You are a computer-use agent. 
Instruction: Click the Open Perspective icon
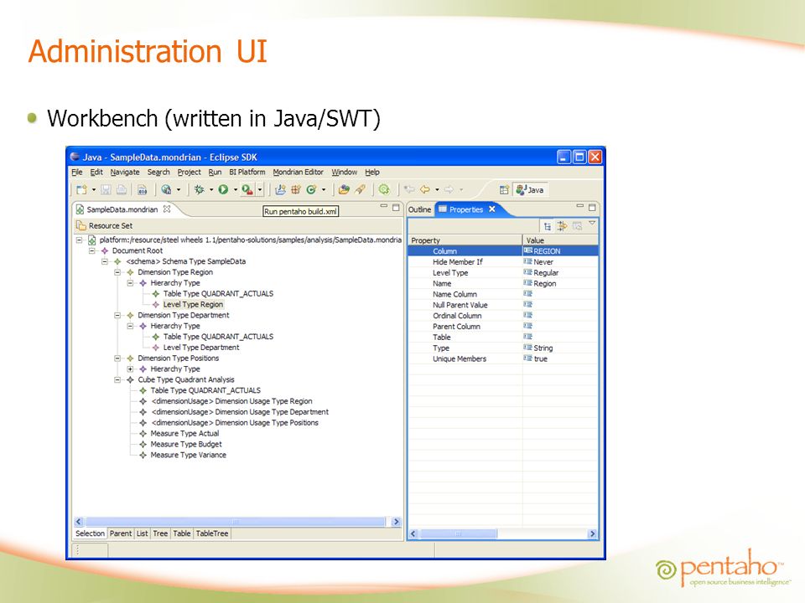pyautogui.click(x=504, y=190)
